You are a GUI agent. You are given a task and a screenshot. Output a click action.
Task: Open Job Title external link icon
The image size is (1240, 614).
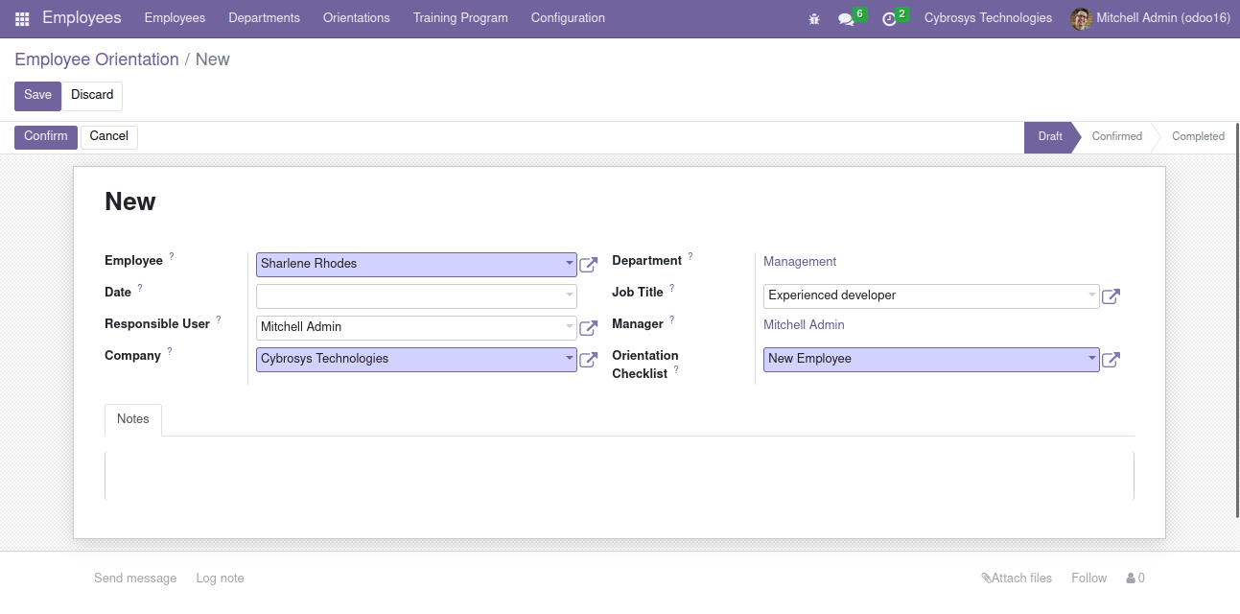coord(1111,296)
